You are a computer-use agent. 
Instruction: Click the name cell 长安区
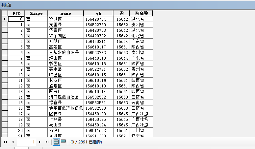pos(65,81)
